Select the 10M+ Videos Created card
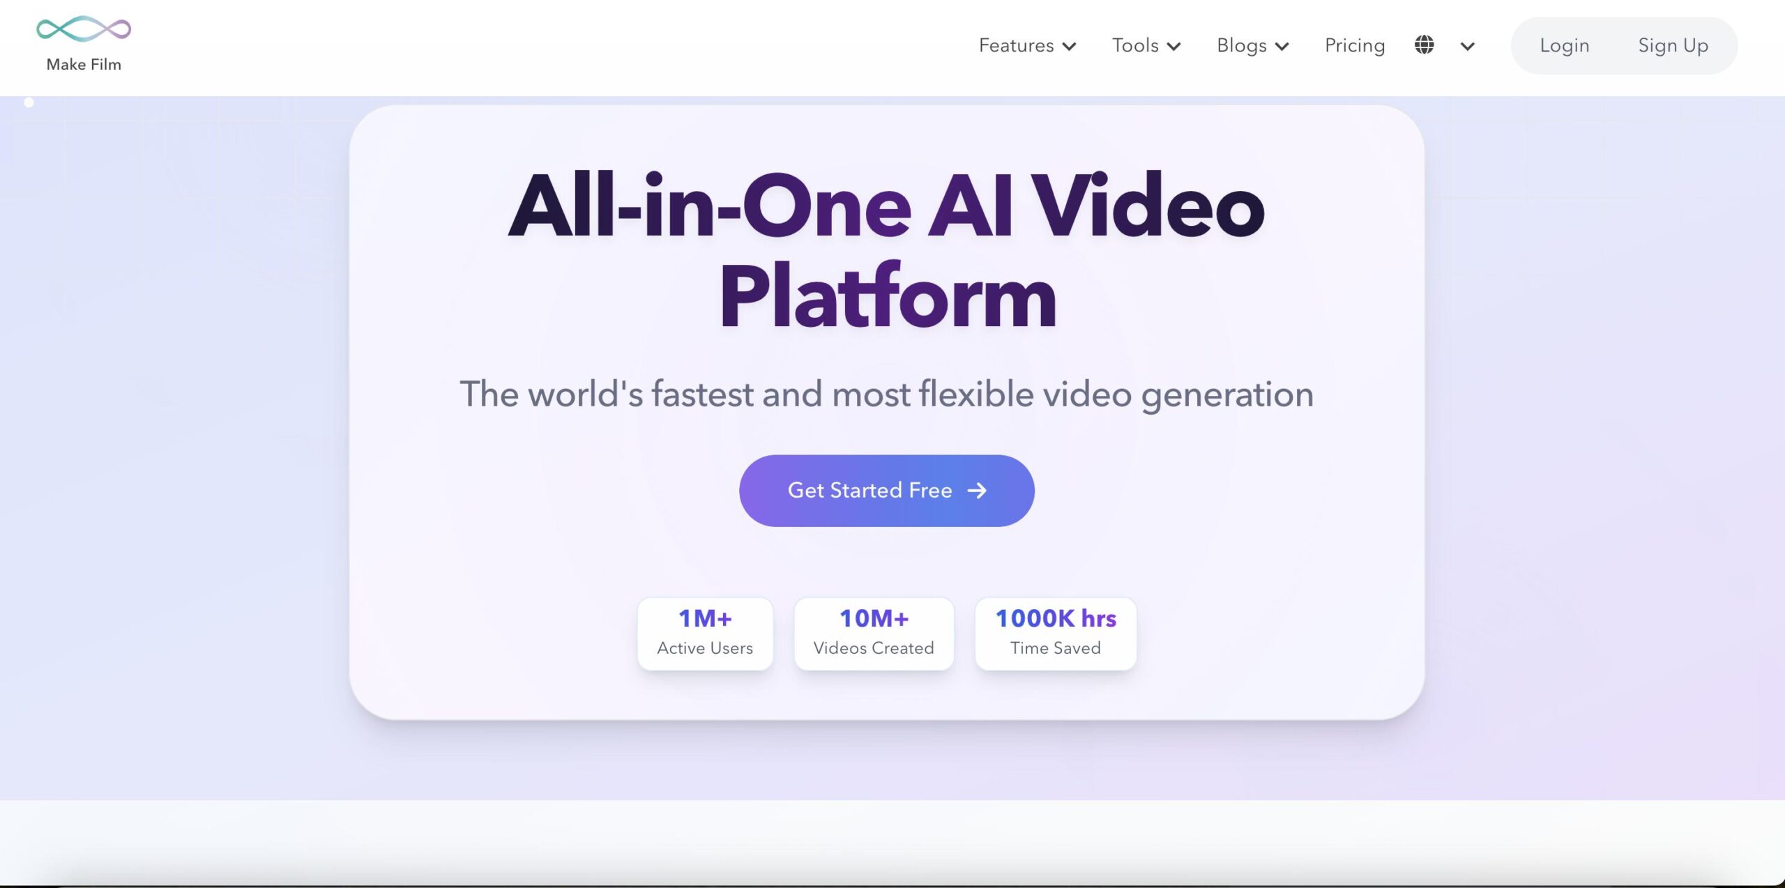This screenshot has height=888, width=1785. pyautogui.click(x=873, y=634)
